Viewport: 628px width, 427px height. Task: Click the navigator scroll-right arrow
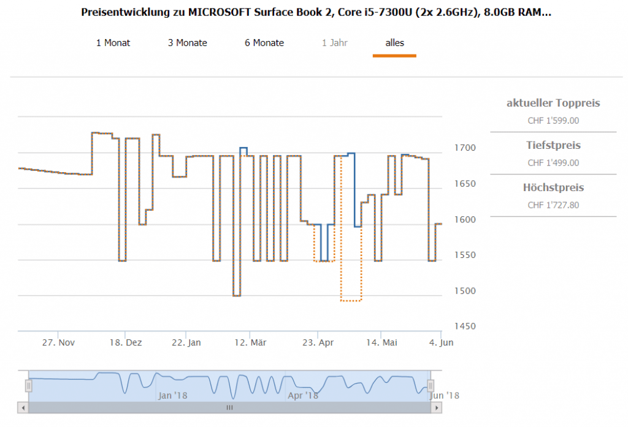pos(436,408)
